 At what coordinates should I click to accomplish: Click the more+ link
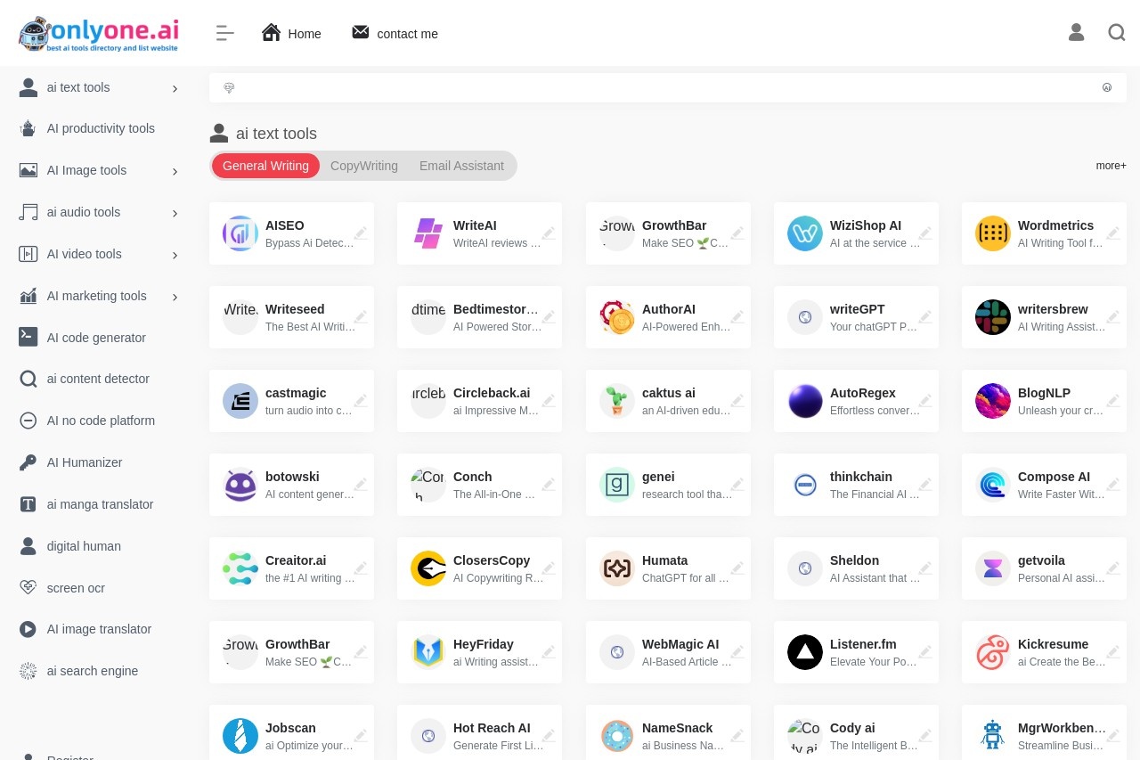click(x=1111, y=166)
